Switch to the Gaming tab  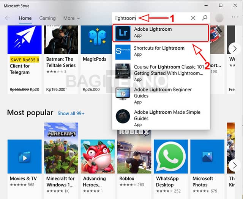[x=47, y=18]
